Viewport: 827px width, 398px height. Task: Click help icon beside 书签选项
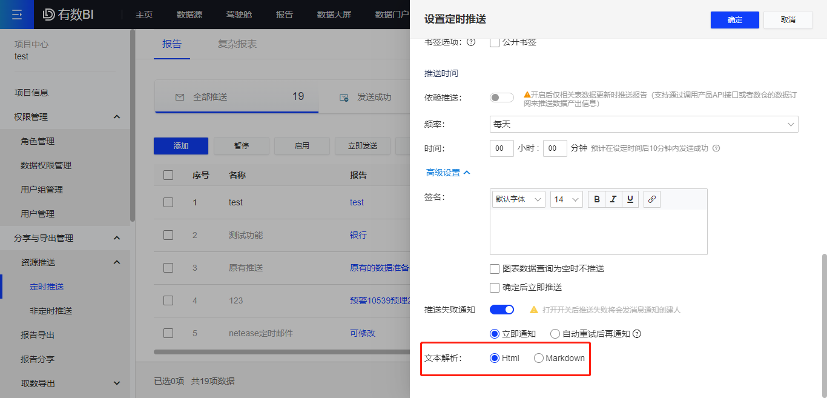470,42
